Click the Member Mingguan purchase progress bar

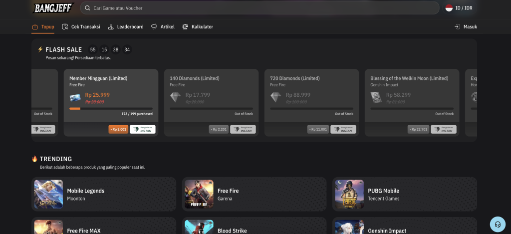point(111,109)
